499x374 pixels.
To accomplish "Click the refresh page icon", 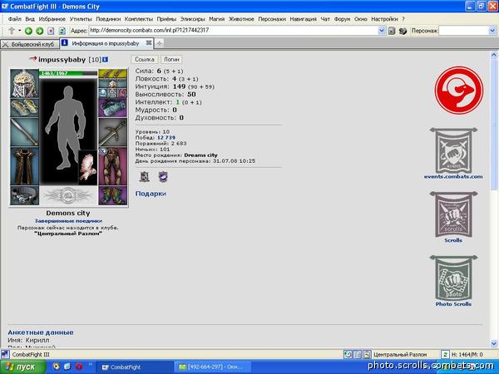I will [62, 31].
